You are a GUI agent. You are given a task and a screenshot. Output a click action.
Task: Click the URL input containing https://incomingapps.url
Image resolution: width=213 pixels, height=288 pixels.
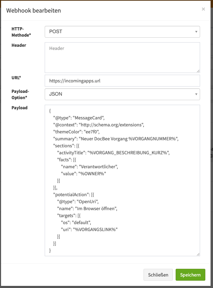click(x=122, y=80)
